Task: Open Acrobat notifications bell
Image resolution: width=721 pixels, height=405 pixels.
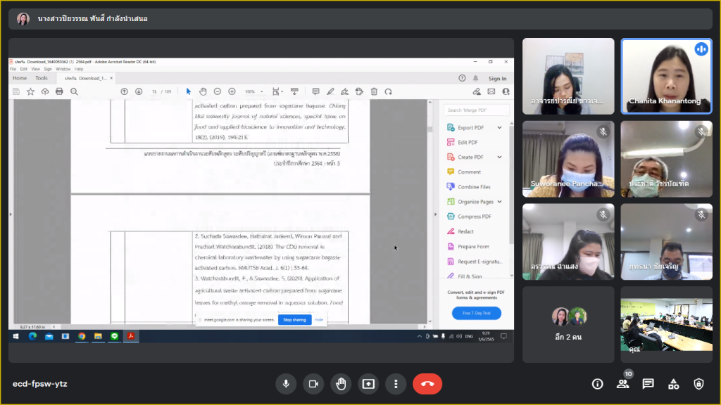Action: 475,79
